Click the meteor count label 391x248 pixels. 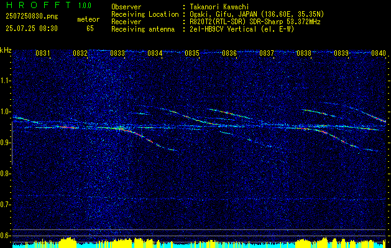[88, 19]
